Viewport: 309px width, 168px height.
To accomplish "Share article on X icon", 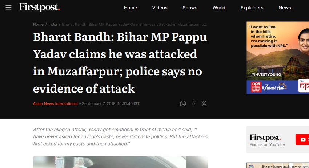I will [x=204, y=103].
